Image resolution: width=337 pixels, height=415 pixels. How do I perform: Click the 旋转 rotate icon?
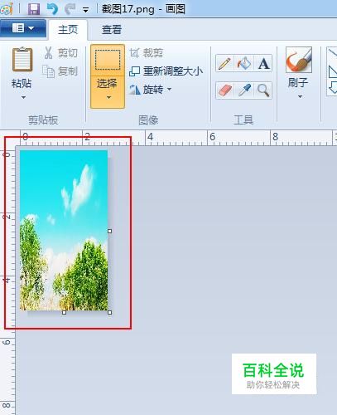tap(135, 90)
